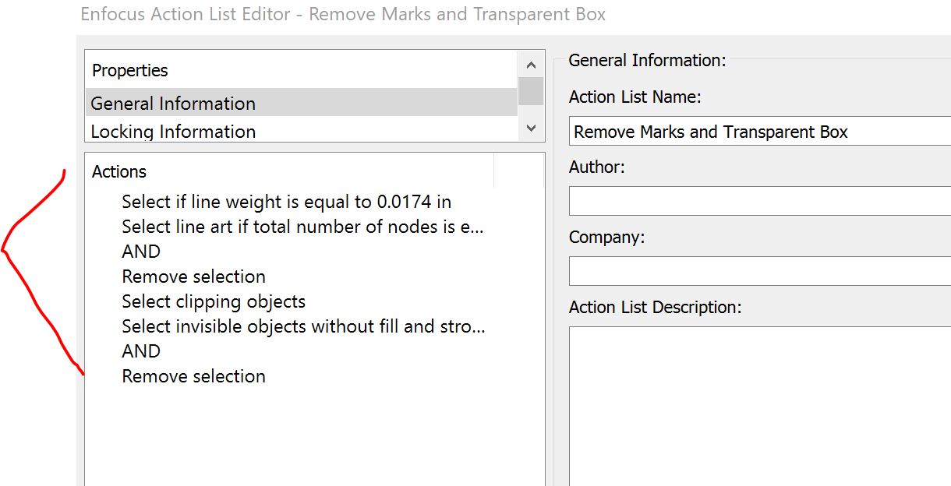Select the invisible objects without fill action
Viewport: 951px width, 486px height.
(303, 327)
